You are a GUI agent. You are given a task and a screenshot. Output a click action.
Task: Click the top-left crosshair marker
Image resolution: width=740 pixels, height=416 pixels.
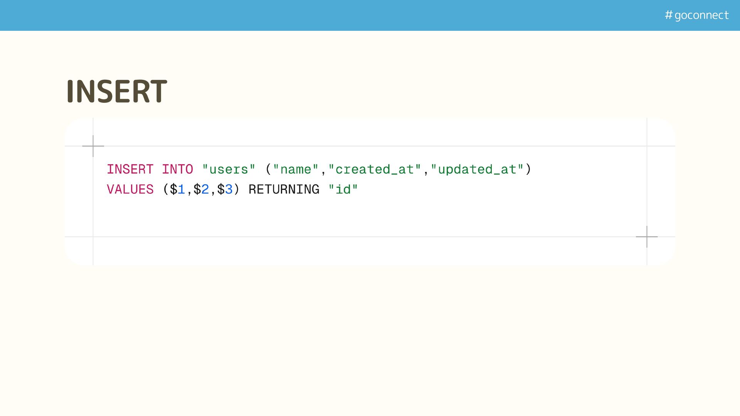[x=93, y=146]
